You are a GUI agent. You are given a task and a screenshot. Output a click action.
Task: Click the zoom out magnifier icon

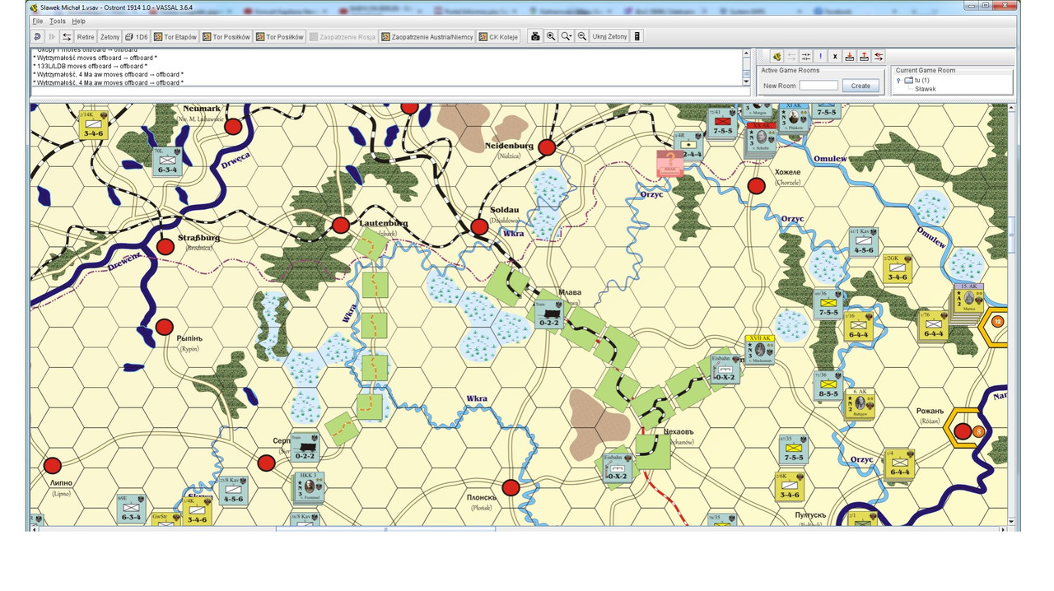pyautogui.click(x=582, y=37)
